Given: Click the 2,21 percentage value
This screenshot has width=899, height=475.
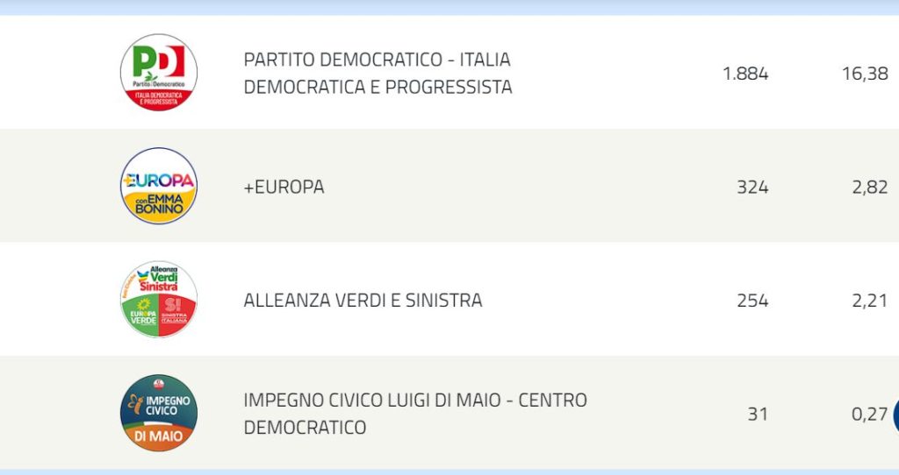Looking at the screenshot, I should click(x=870, y=301).
